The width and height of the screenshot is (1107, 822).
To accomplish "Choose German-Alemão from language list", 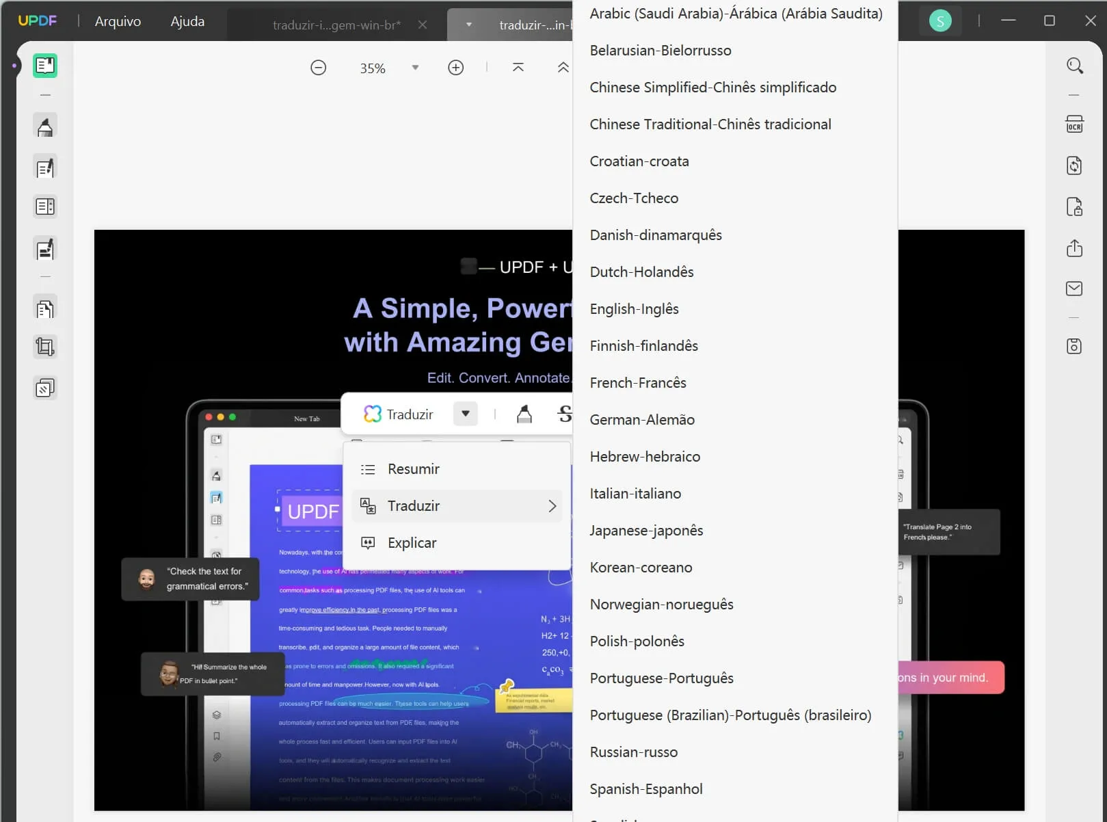I will [x=735, y=420].
